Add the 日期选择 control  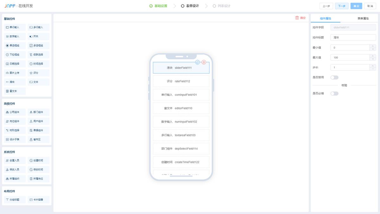point(15,64)
